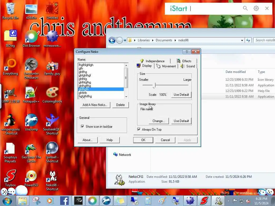Open iStart settings gear
The height and width of the screenshot is (206, 275).
[256, 8]
